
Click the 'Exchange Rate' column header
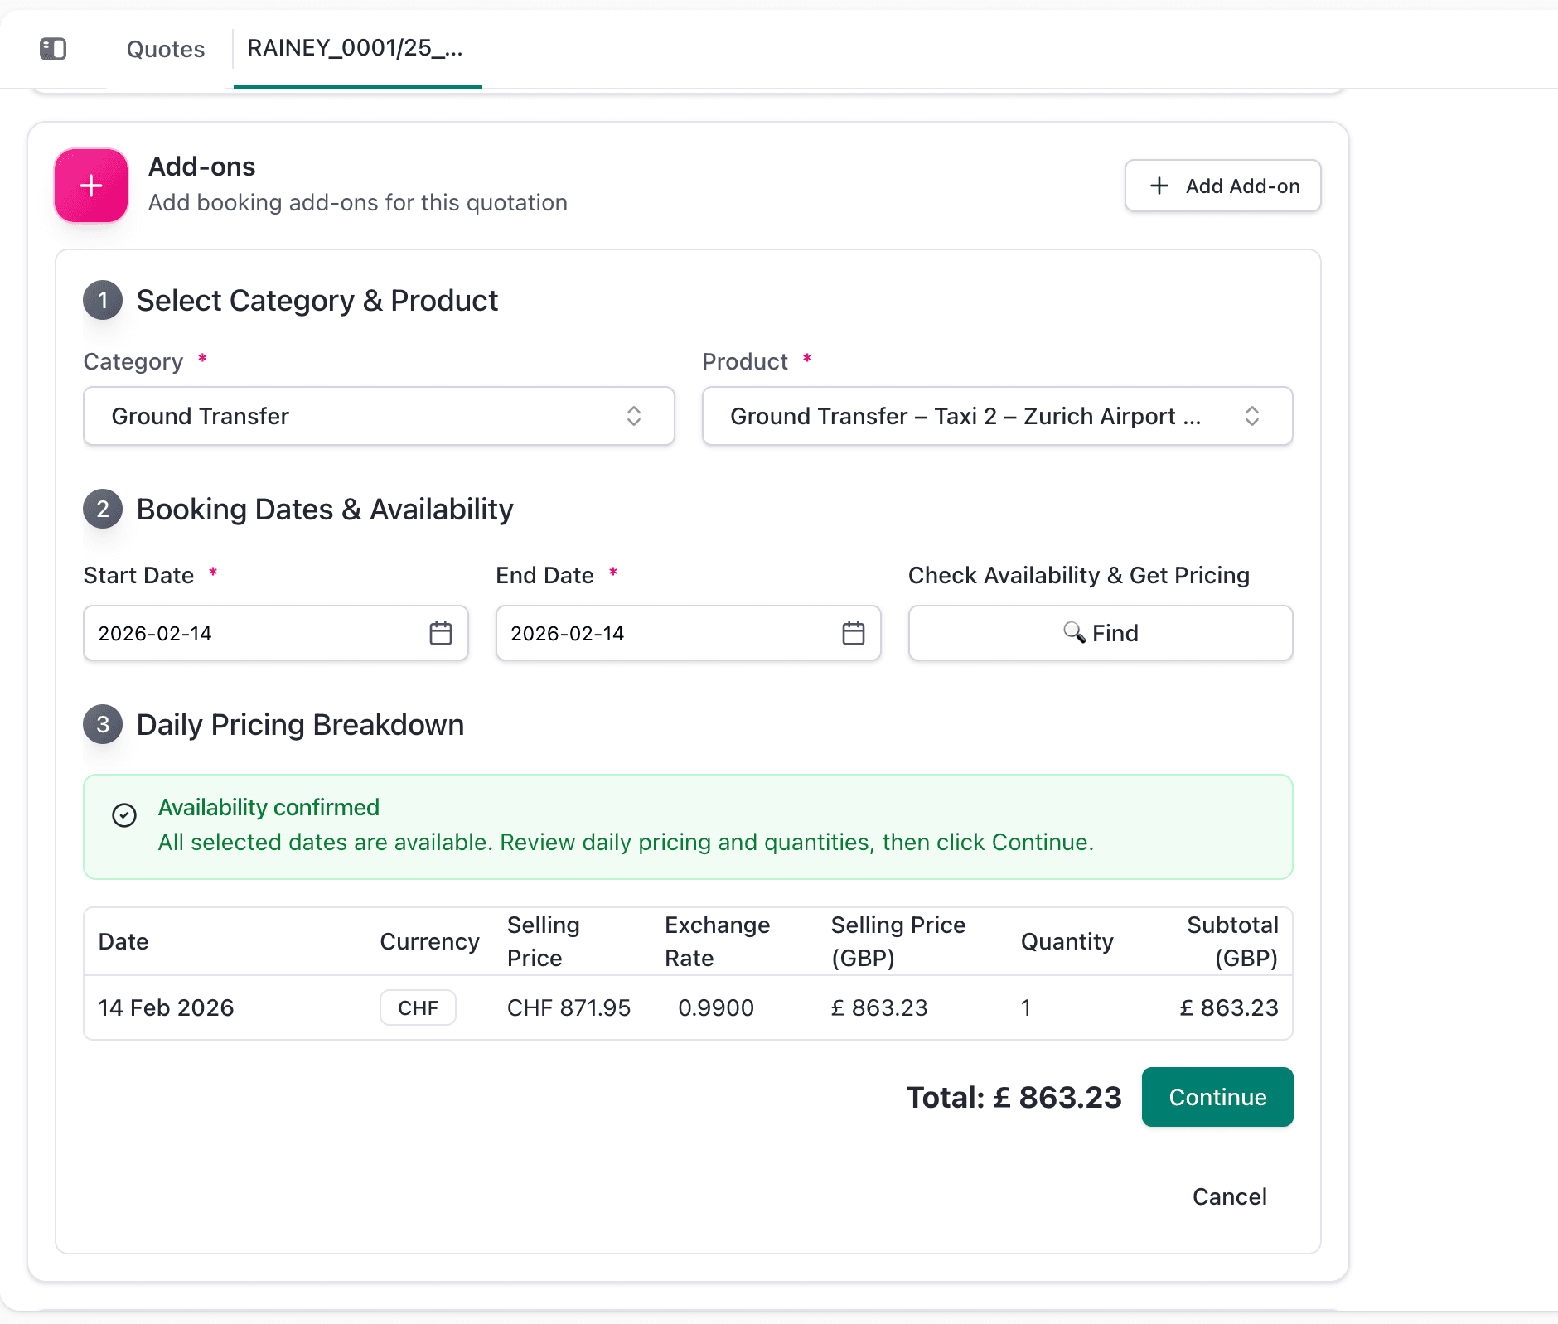(x=718, y=941)
